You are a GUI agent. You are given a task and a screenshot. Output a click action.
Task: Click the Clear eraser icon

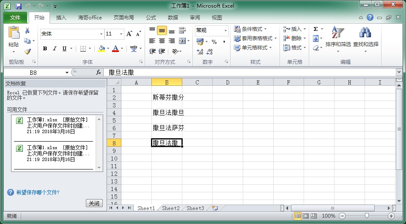[x=315, y=48]
